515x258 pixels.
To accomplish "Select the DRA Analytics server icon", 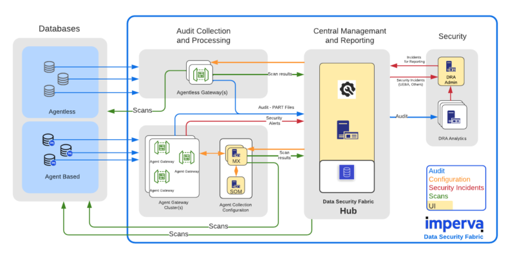I will coord(452,116).
